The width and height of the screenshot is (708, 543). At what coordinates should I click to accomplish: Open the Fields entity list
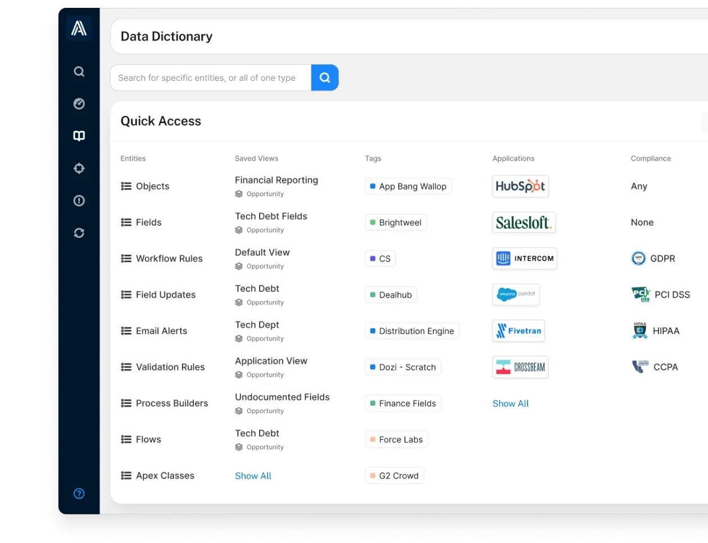tap(141, 222)
